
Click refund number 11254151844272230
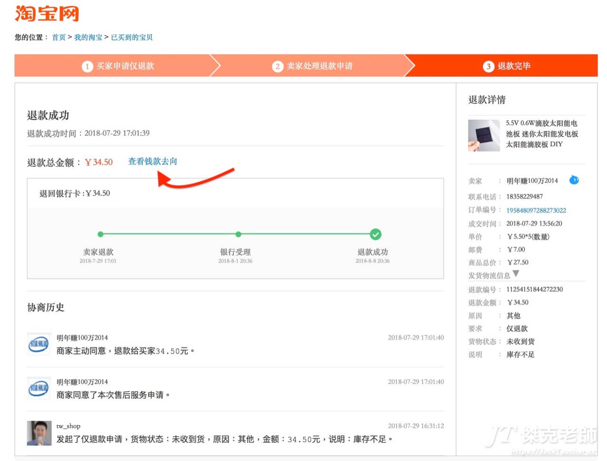click(534, 289)
